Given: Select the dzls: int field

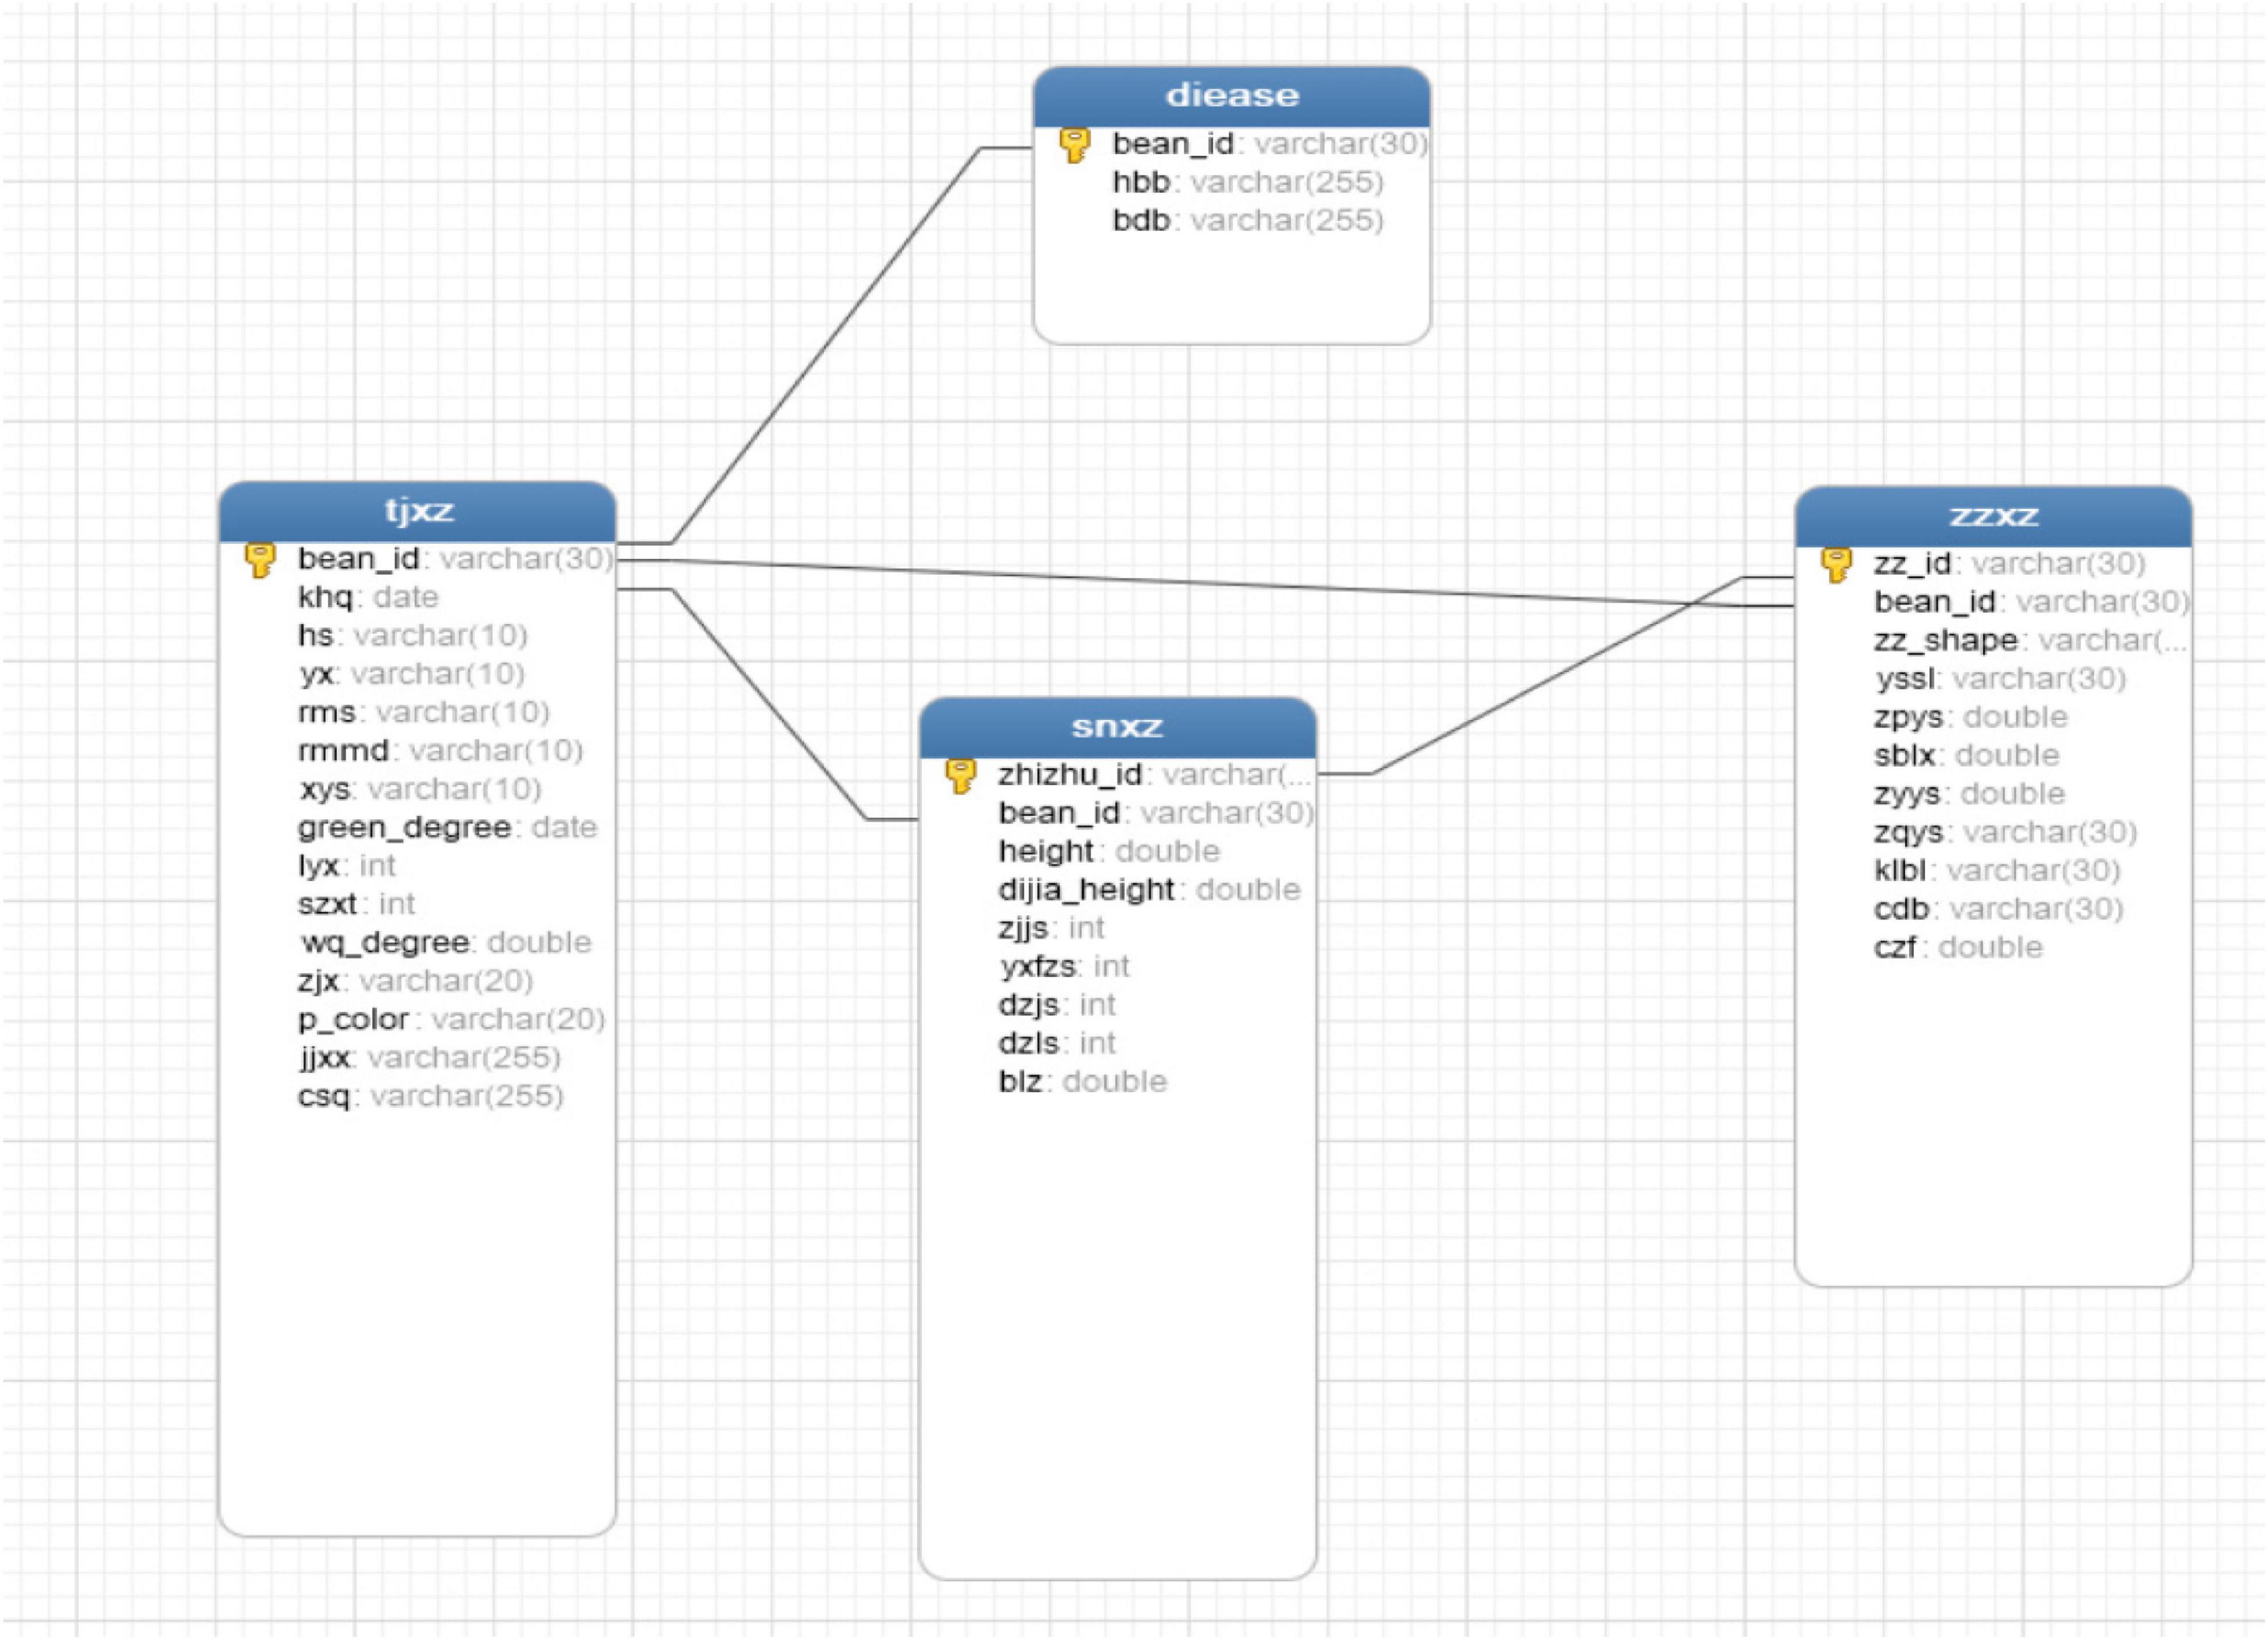Looking at the screenshot, I should point(1057,1043).
